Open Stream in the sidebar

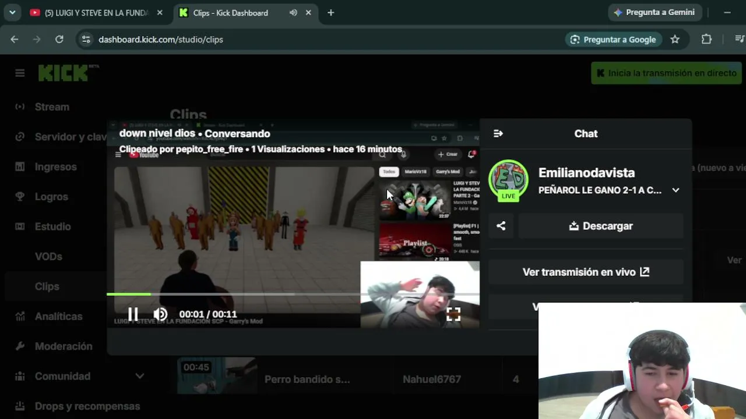click(x=52, y=107)
